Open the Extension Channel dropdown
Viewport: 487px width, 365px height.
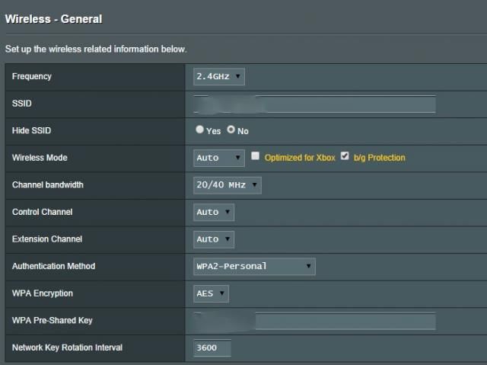pyautogui.click(x=214, y=239)
